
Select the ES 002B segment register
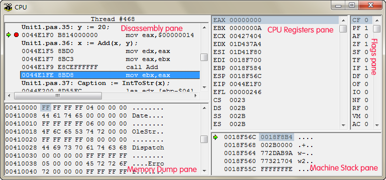[229, 124]
